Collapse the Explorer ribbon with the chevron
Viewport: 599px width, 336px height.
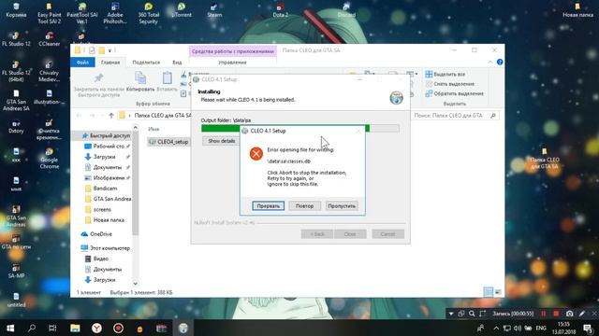[490, 63]
